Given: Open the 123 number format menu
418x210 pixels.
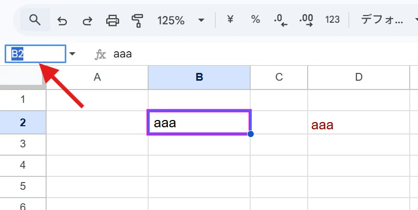Looking at the screenshot, I should (332, 20).
